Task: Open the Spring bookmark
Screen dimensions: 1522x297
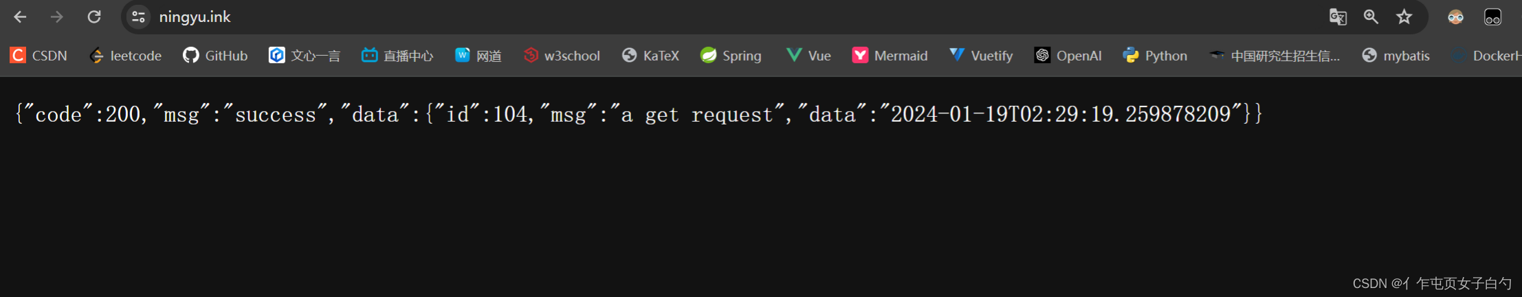Action: tap(731, 56)
